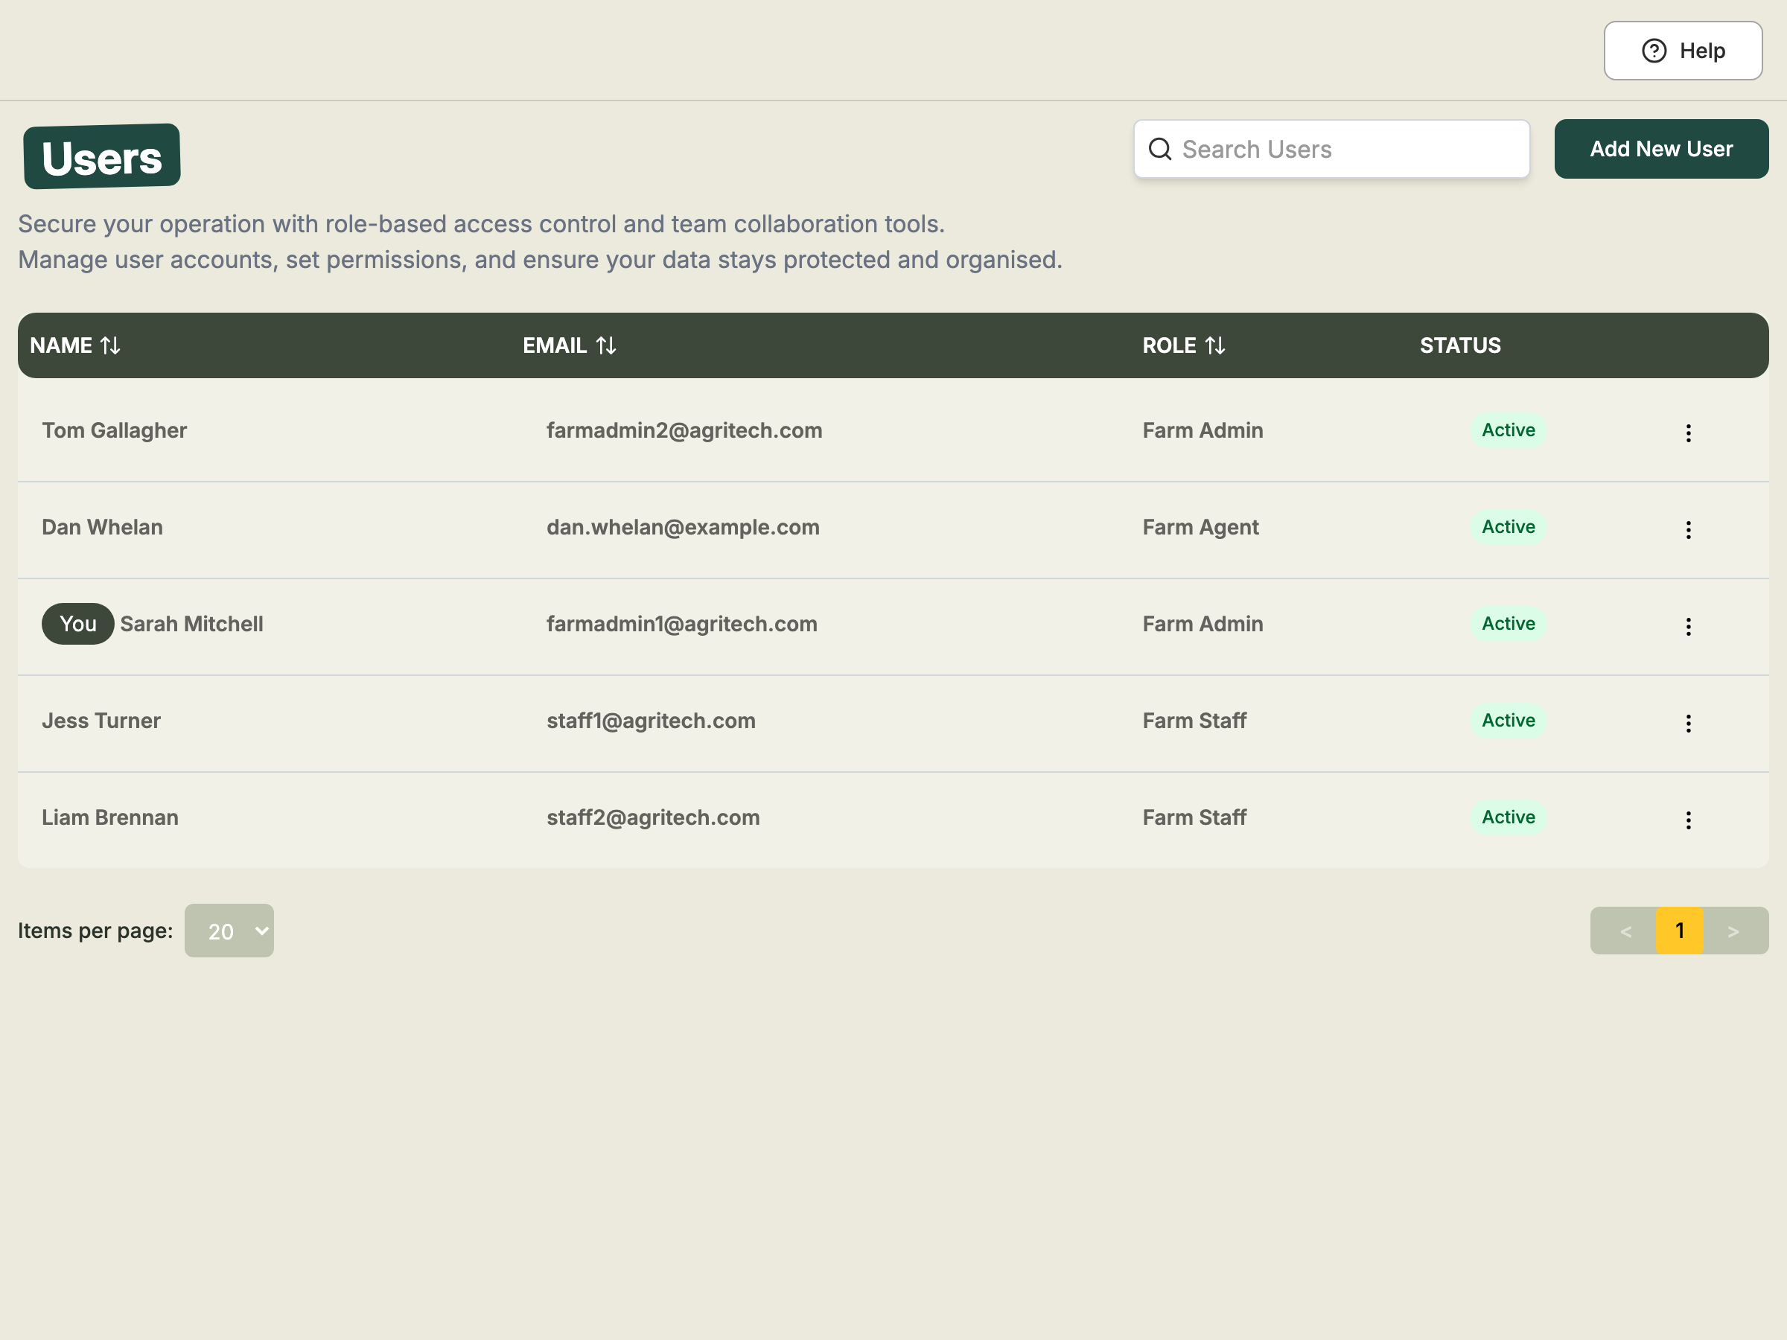Click email staff2@agritech.com
The height and width of the screenshot is (1340, 1787).
point(653,818)
